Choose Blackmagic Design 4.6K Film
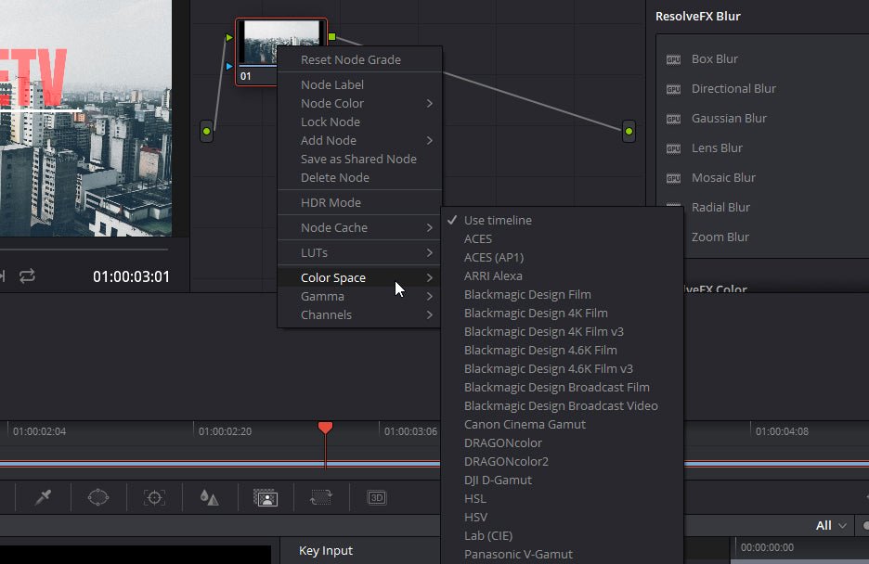This screenshot has height=564, width=869. click(562, 350)
